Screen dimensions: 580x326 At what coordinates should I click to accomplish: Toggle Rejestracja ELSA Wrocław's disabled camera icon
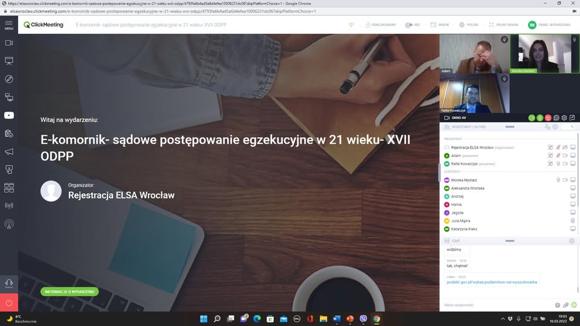(565, 147)
